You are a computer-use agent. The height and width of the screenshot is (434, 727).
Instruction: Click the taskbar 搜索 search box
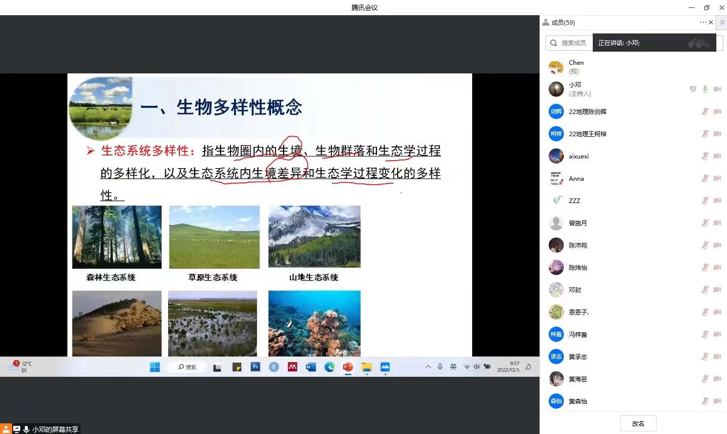(187, 367)
